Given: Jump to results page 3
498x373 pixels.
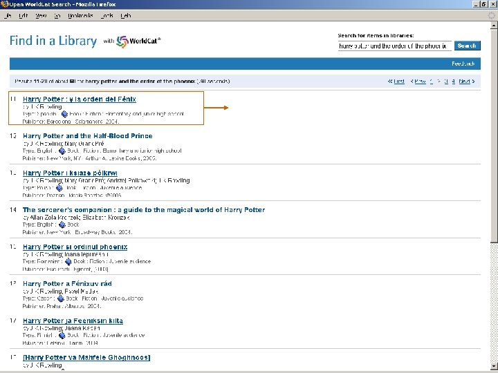Looking at the screenshot, I should click(x=446, y=82).
